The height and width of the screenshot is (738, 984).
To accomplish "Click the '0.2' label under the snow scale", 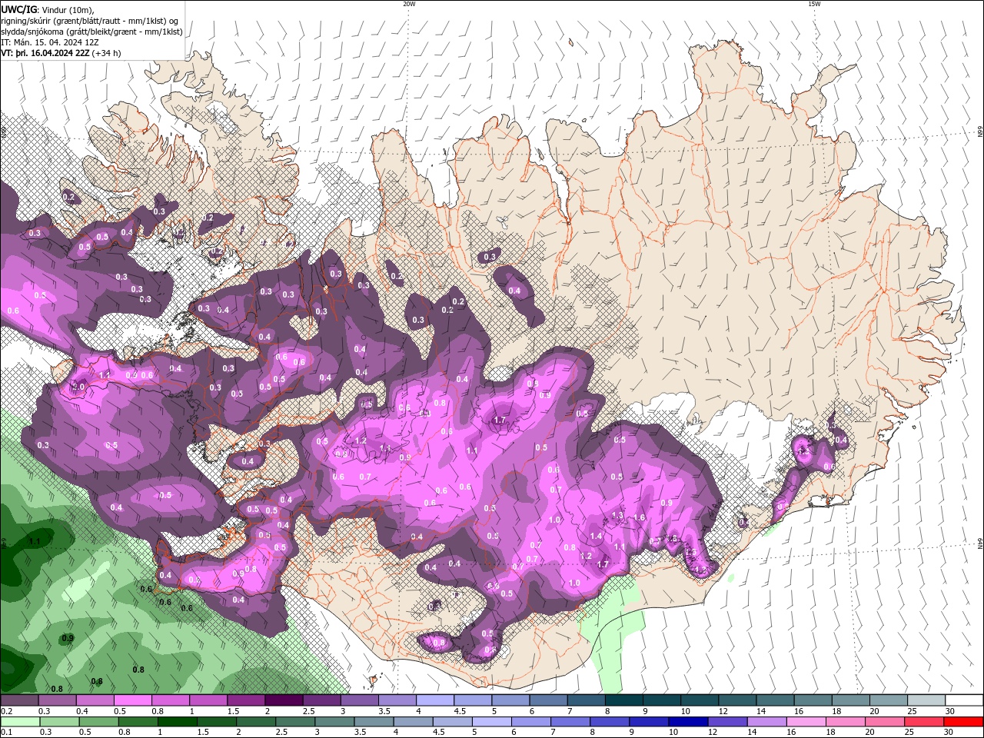I will (6, 711).
